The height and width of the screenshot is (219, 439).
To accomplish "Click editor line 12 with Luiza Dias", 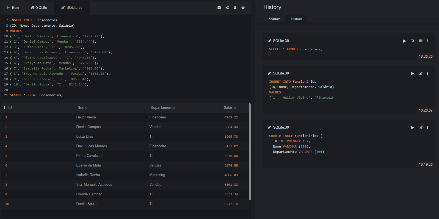I will coord(47,47).
